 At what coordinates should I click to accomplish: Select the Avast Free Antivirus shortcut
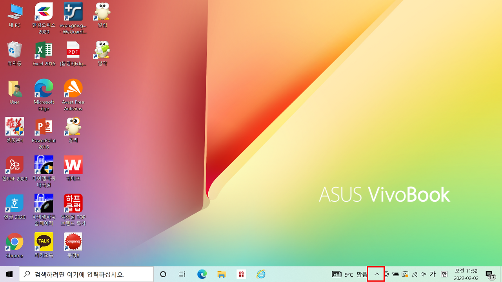[x=73, y=95]
